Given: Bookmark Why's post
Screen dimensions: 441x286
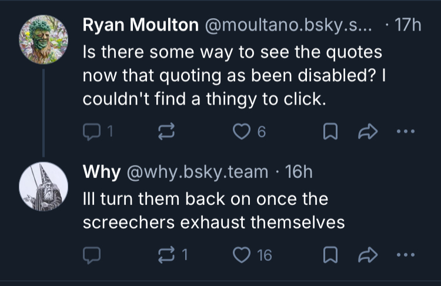Looking at the screenshot, I should pos(331,255).
